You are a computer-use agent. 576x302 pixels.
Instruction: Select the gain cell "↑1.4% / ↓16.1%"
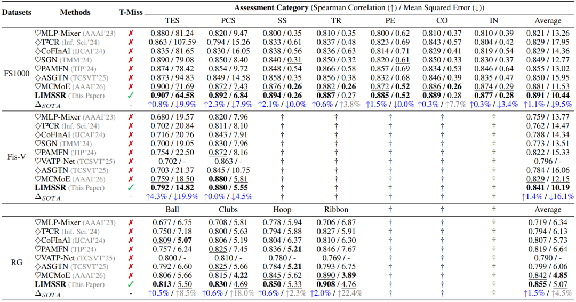[548, 196]
